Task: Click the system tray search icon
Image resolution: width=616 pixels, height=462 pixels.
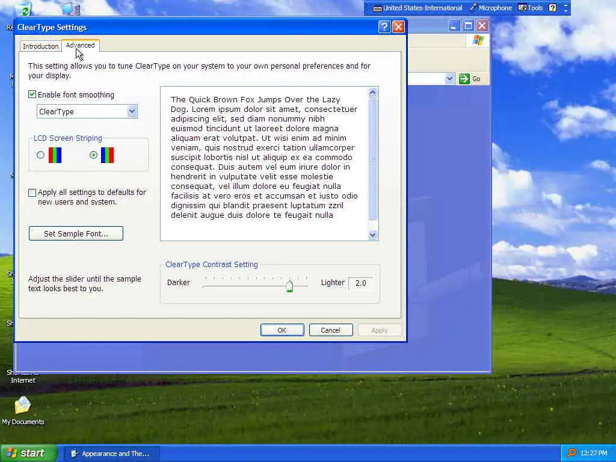Action: tap(571, 453)
